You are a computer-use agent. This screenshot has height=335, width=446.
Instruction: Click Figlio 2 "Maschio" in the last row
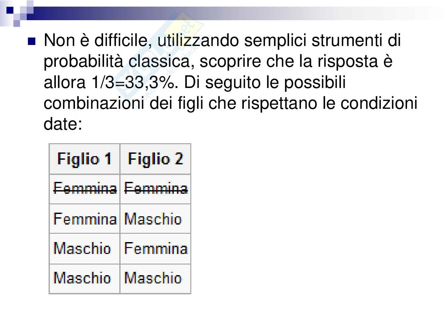point(153,278)
